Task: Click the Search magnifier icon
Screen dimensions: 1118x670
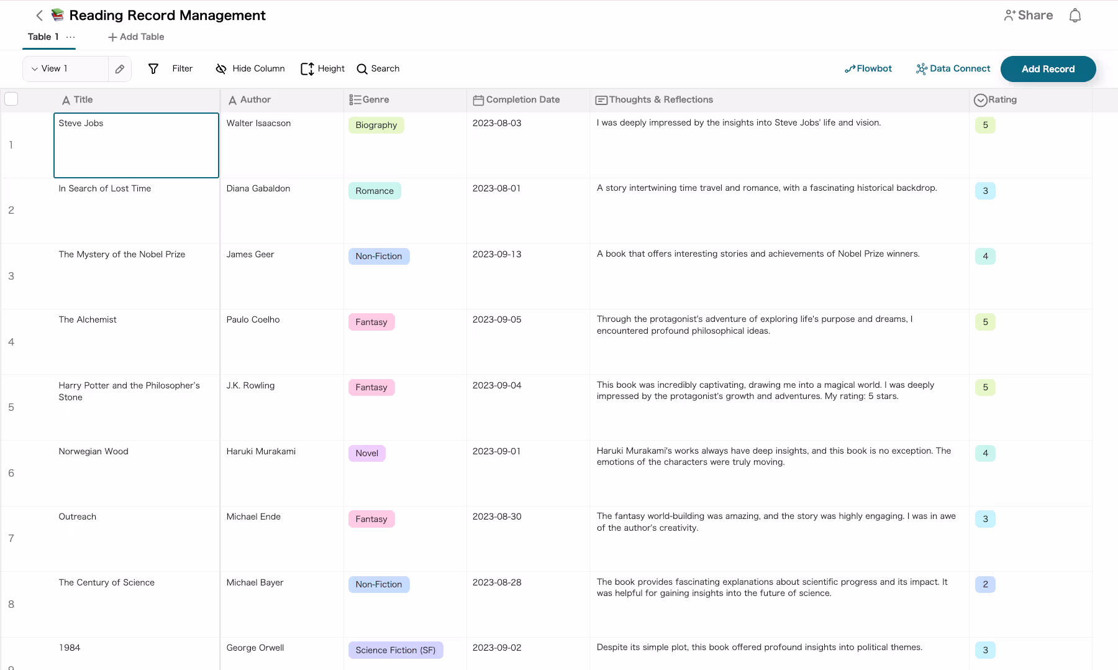Action: tap(362, 69)
